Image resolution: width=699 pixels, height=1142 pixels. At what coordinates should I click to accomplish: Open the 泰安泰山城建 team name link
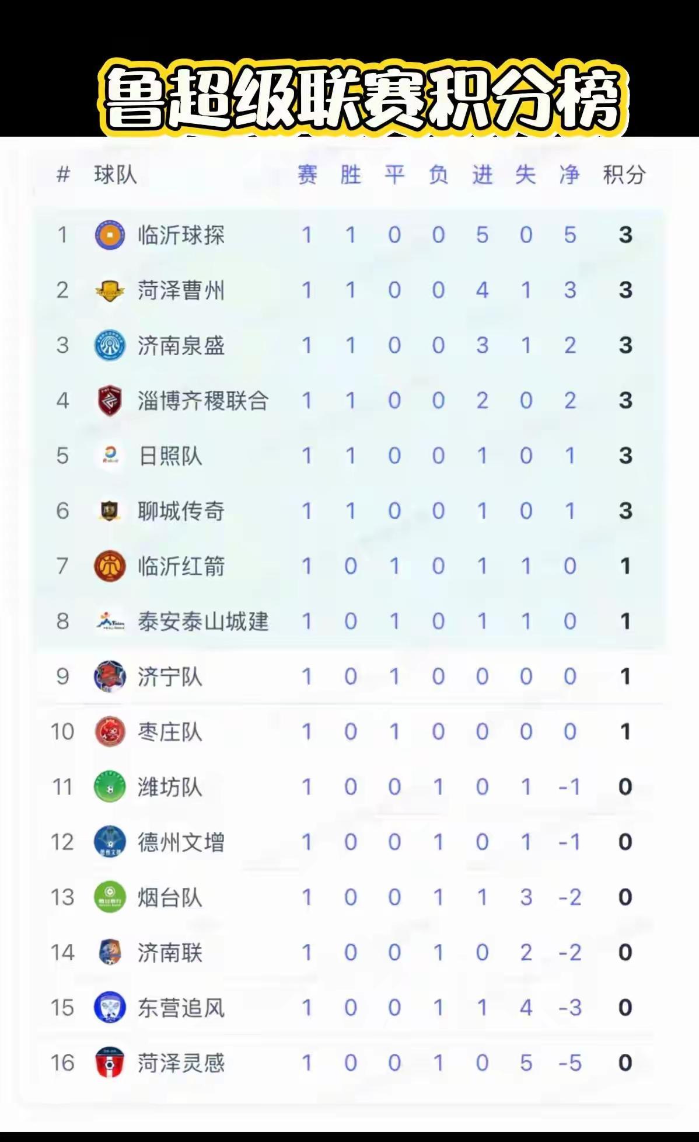pos(203,622)
